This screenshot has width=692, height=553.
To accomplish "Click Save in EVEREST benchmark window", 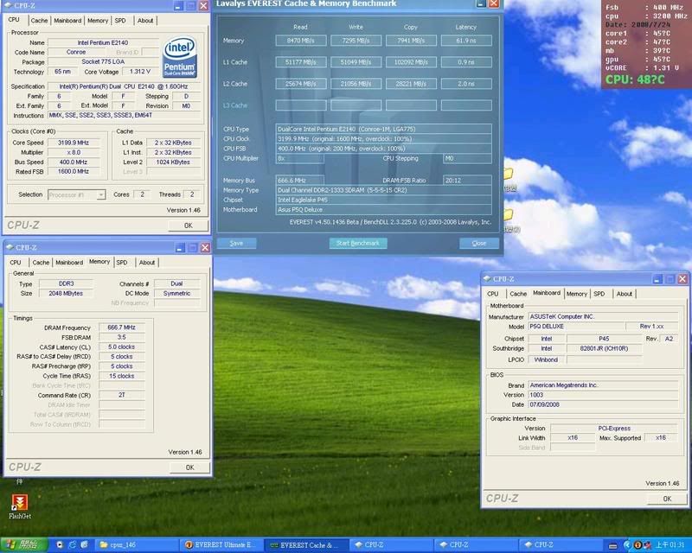I will point(236,243).
